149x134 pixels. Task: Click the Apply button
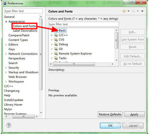(x=134, y=114)
